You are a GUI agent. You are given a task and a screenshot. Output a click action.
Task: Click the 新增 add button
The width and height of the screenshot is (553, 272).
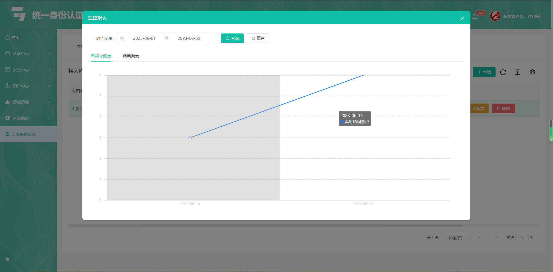point(484,72)
